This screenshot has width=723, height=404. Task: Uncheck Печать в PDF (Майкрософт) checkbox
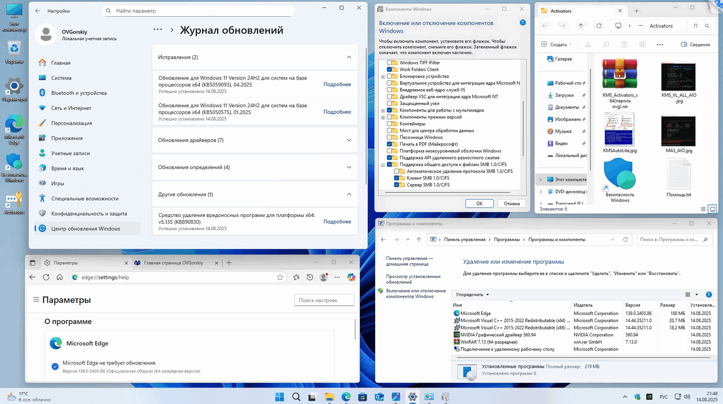point(389,144)
